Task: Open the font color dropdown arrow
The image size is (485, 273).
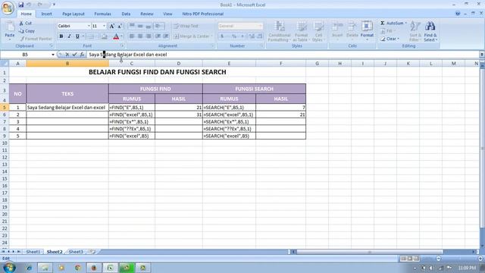Action: (x=121, y=36)
